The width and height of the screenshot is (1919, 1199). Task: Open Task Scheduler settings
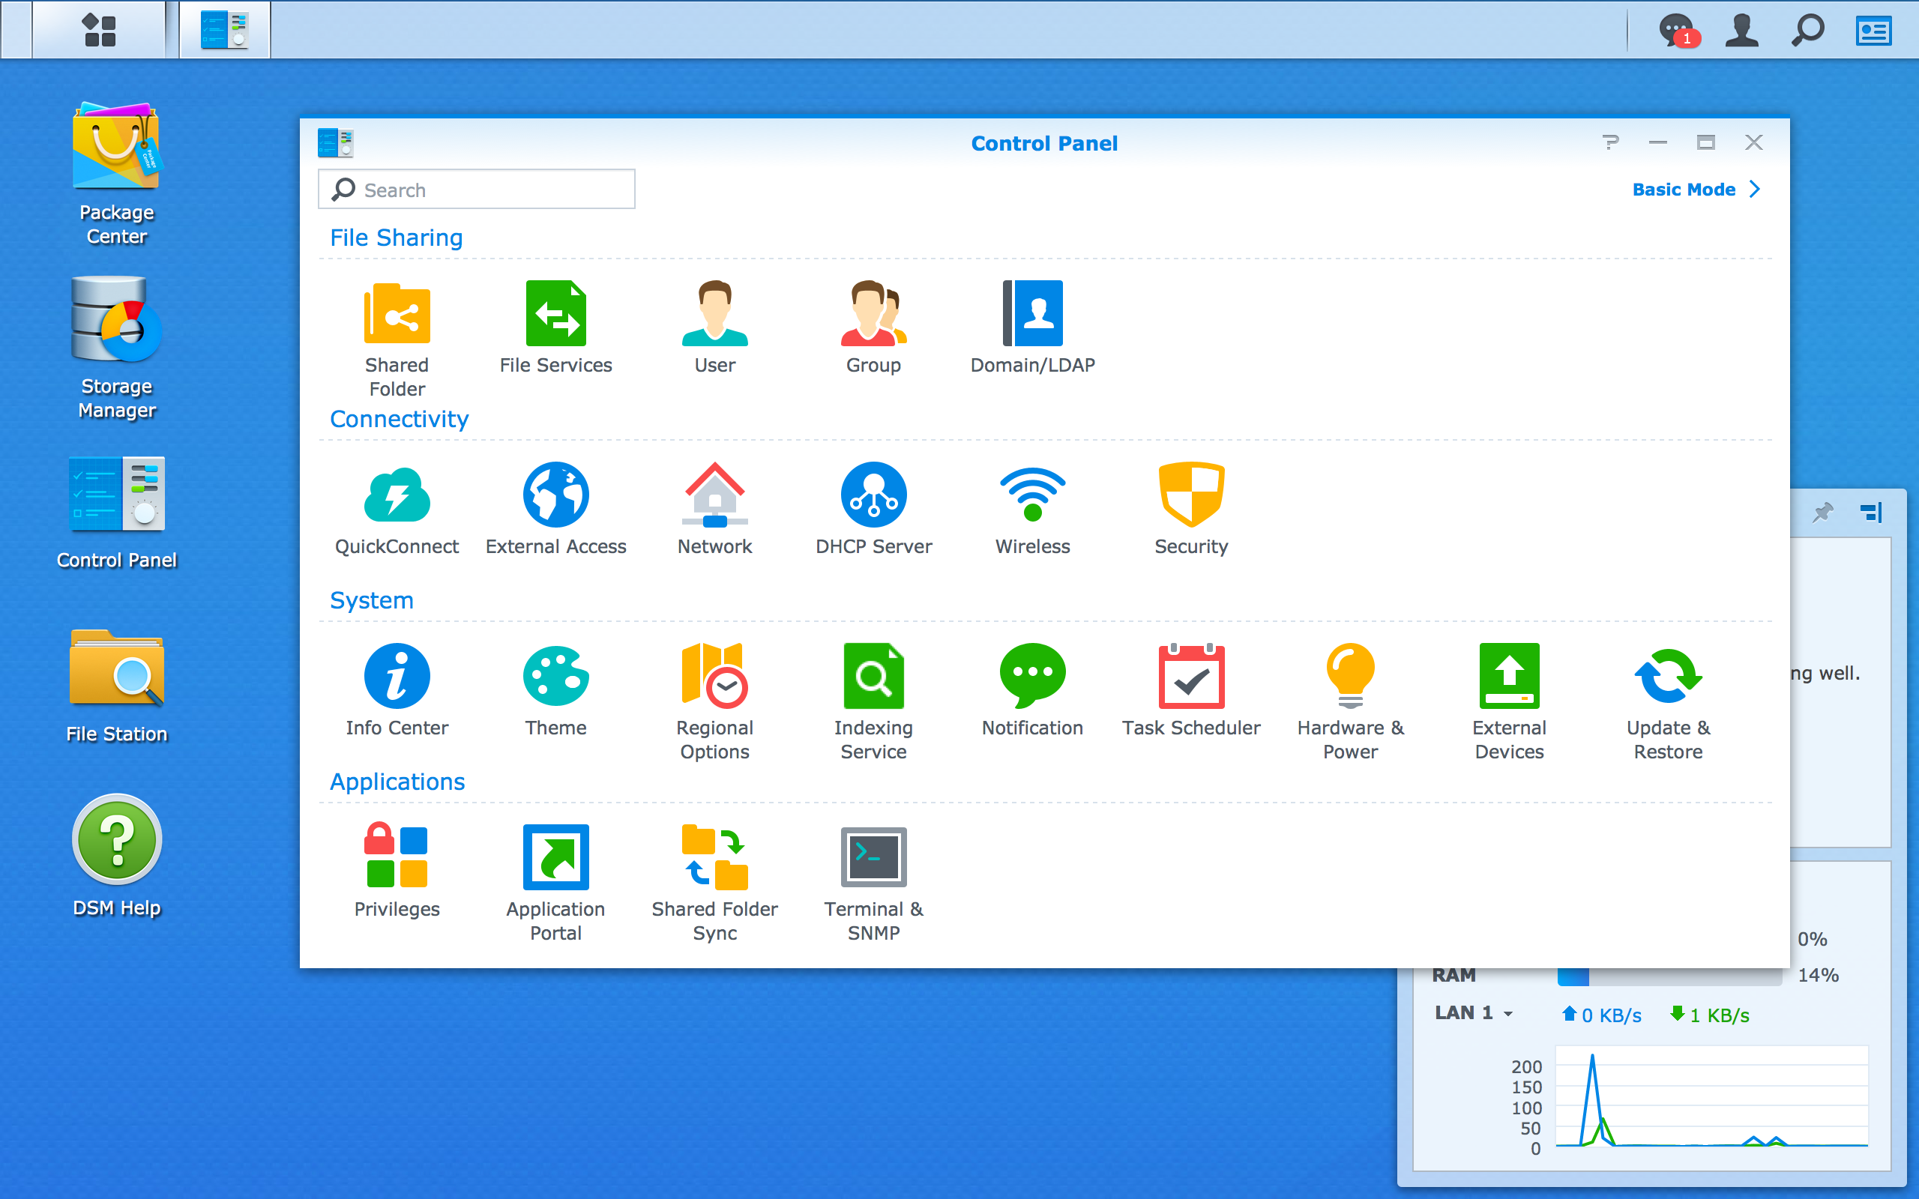(1191, 688)
